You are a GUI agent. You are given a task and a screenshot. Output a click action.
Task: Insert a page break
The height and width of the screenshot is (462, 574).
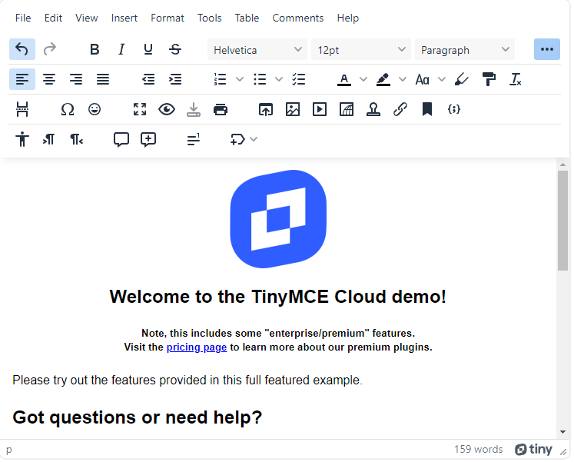[22, 109]
